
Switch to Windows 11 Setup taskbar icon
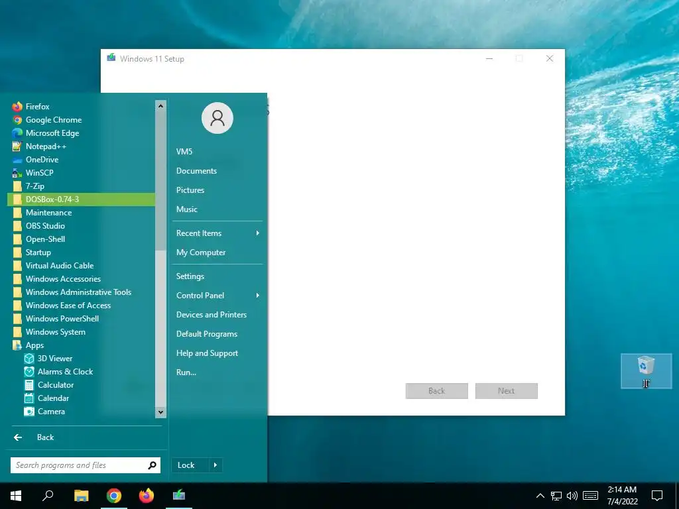click(x=179, y=496)
